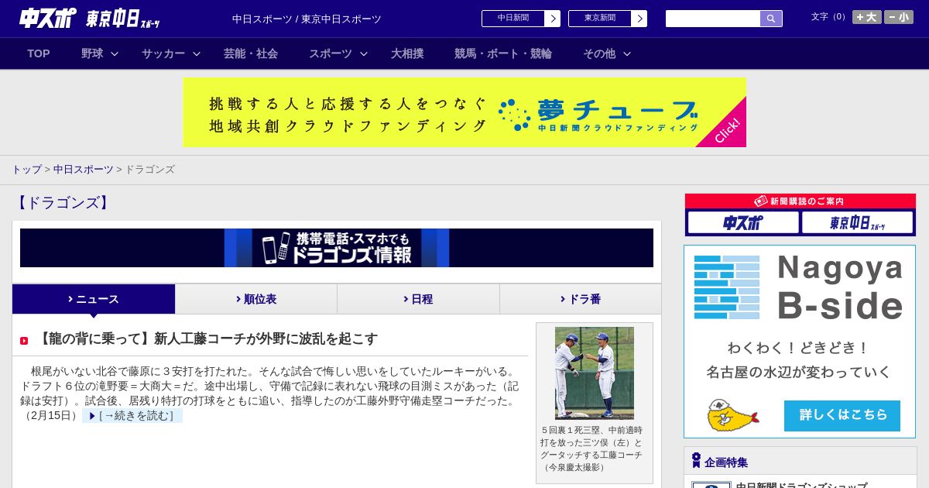Viewport: 929px width, 488px height.
Task: Click the photo caption ５回裏１死三塁
Action: (592, 448)
